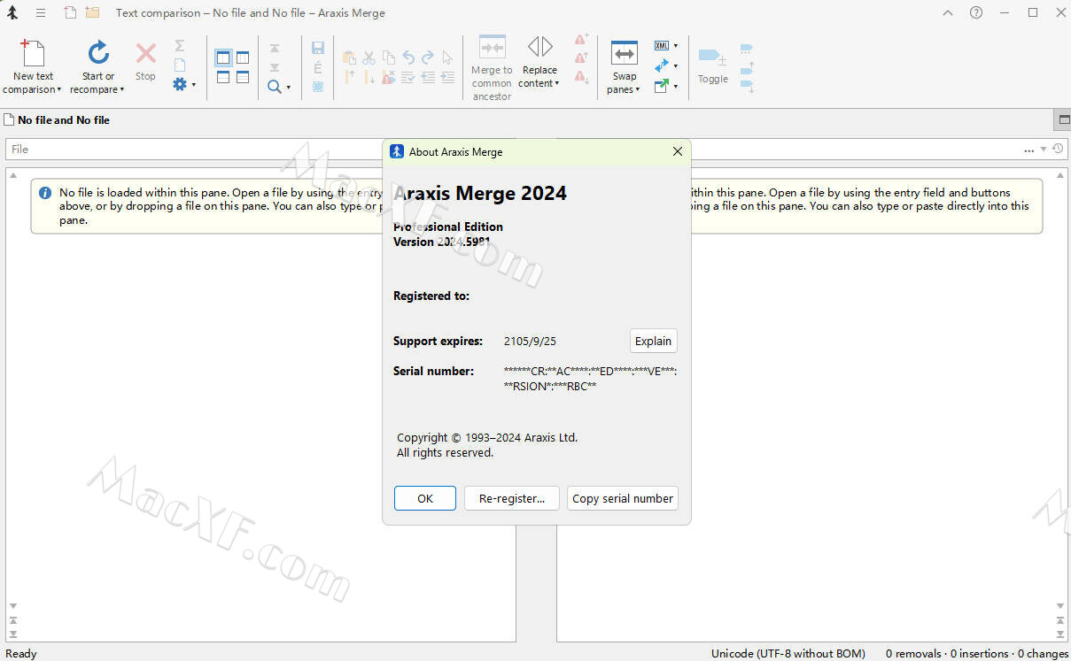Click the scissors cut icon

(x=369, y=58)
